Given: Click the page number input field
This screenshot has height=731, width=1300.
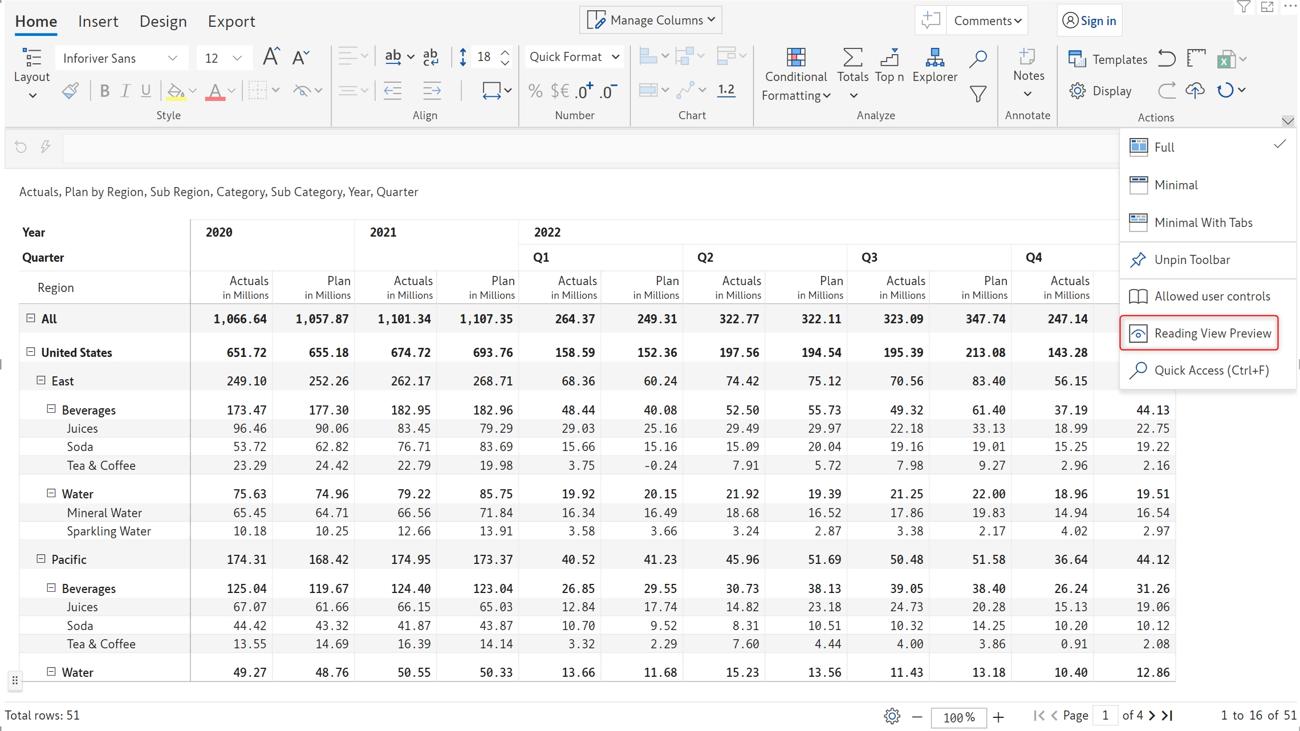Looking at the screenshot, I should [1105, 715].
